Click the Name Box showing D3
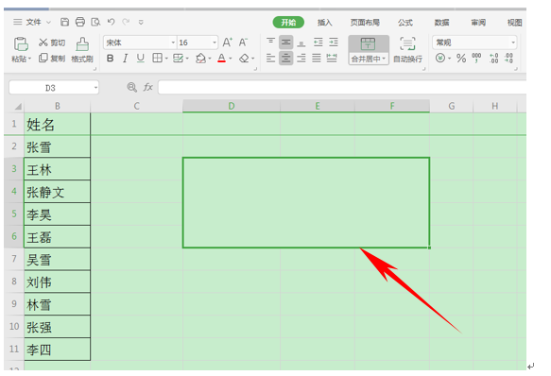Screen dimensions: 551x376 (54, 88)
